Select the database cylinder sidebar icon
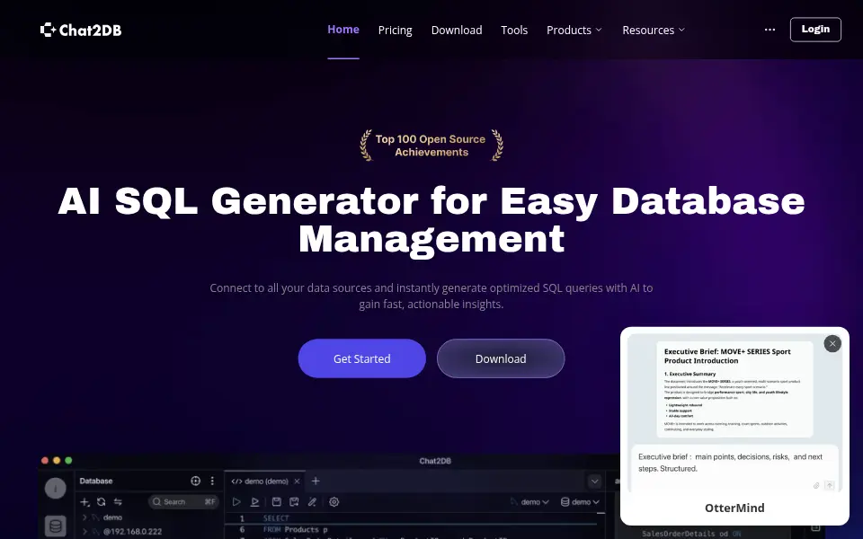This screenshot has height=539, width=863. (55, 526)
